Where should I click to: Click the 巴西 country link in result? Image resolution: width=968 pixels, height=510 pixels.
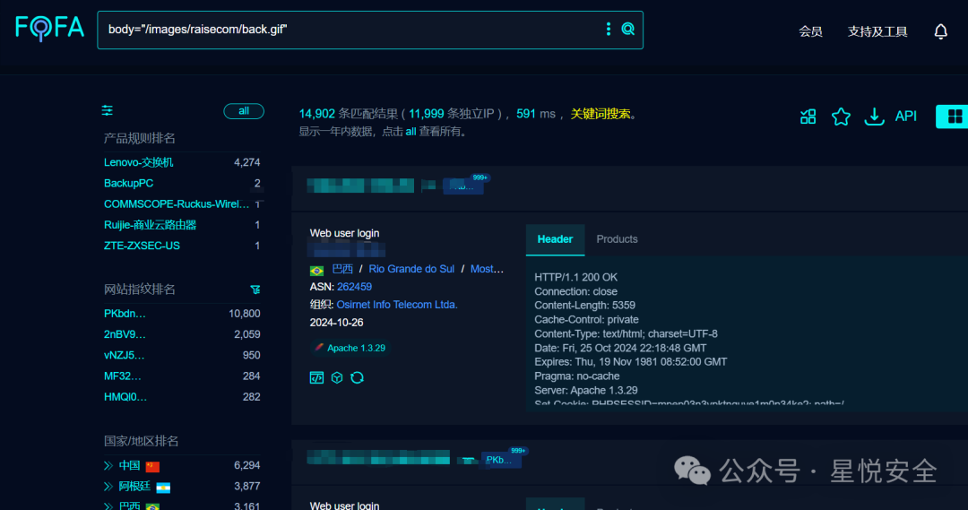pos(342,269)
